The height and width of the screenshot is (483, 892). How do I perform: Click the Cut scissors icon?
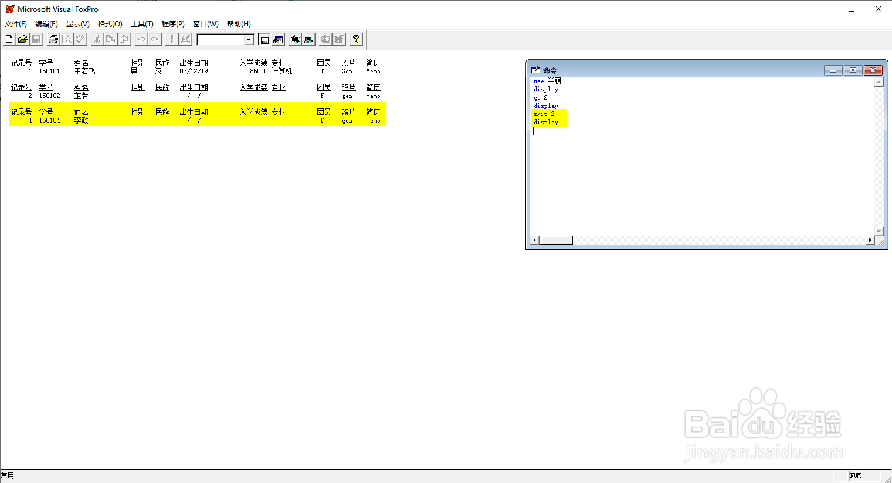(x=97, y=39)
